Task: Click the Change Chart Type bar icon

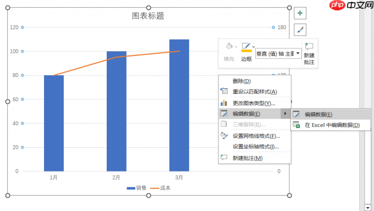Action: pos(224,103)
